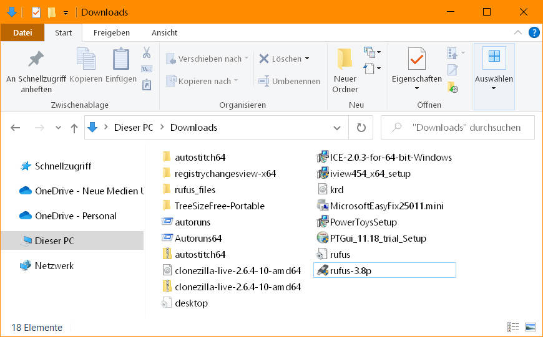
Task: Click the Verlauf icon in Öffnen group
Action: click(452, 87)
